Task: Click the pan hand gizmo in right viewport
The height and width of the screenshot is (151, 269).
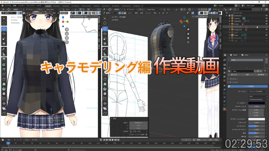Action: (188, 34)
